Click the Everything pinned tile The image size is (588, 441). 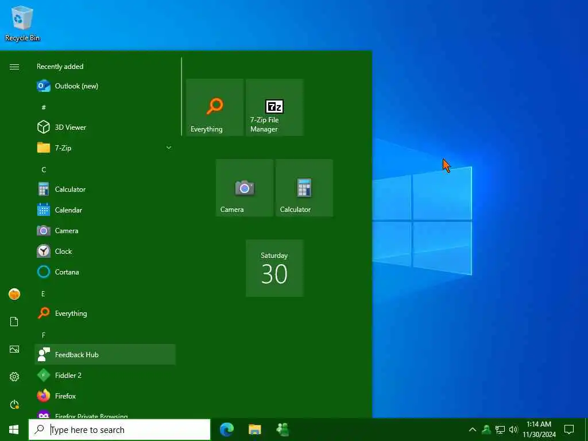click(x=215, y=107)
